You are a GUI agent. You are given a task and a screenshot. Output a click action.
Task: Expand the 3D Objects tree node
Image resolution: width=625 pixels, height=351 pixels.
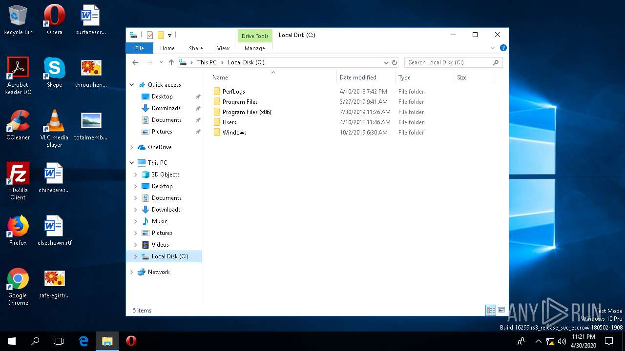coord(136,175)
